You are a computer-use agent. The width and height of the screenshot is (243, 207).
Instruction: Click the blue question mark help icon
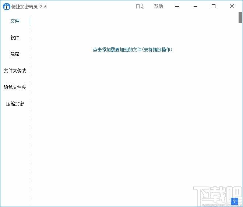(x=235, y=201)
